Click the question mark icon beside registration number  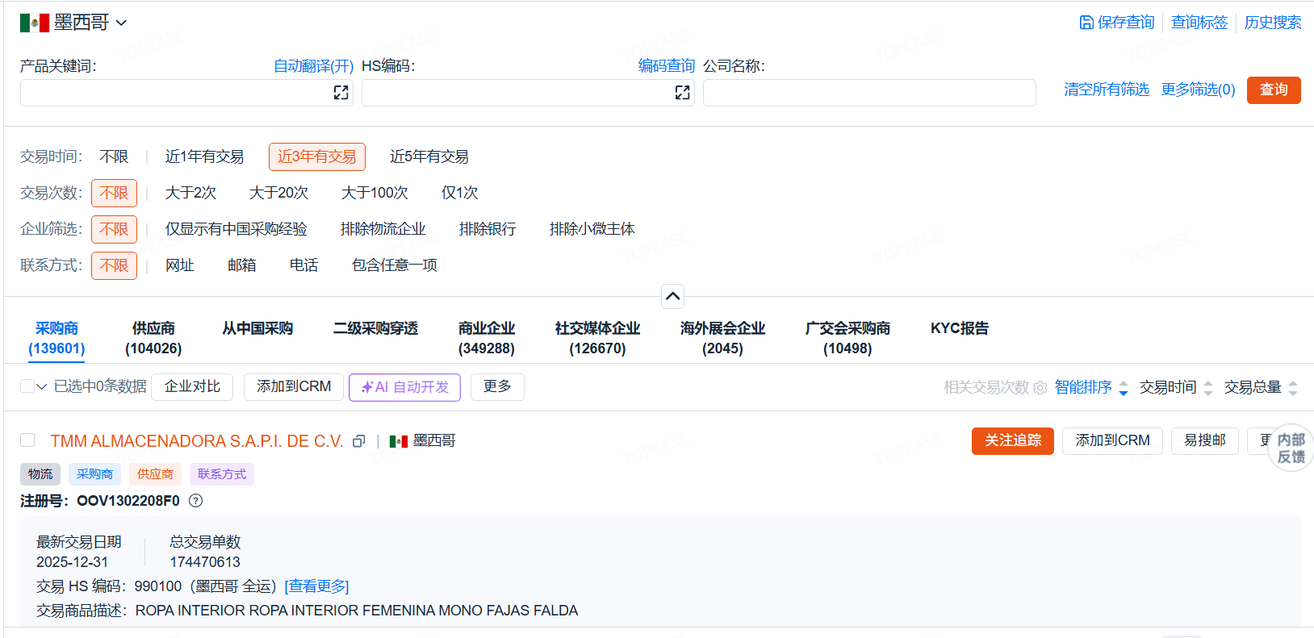click(x=195, y=501)
